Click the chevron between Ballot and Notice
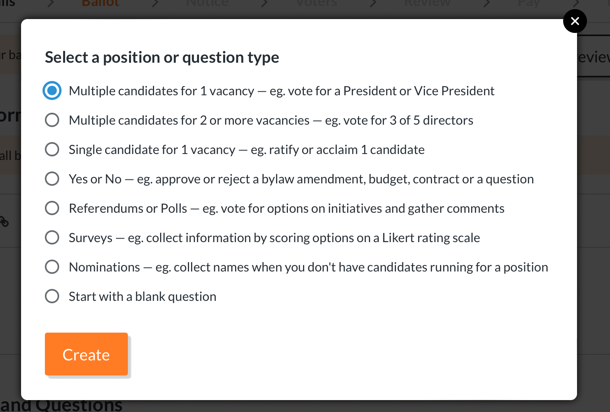This screenshot has height=412, width=610. pyautogui.click(x=154, y=3)
